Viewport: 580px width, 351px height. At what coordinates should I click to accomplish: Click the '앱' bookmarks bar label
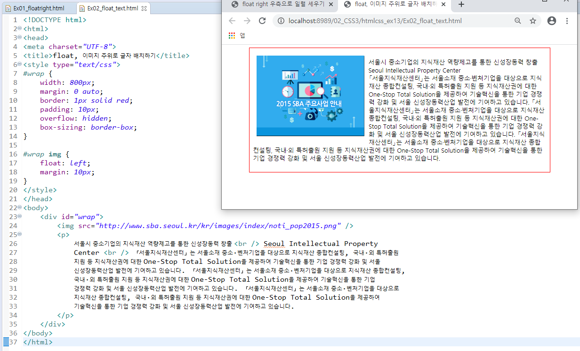click(242, 35)
